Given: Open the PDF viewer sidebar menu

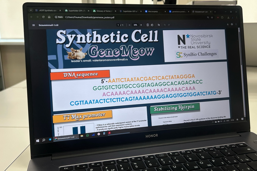Looking at the screenshot, I should [x=34, y=25].
